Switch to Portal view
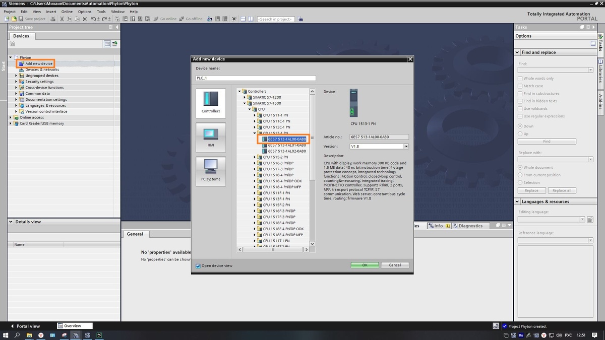605x340 pixels. coord(25,326)
